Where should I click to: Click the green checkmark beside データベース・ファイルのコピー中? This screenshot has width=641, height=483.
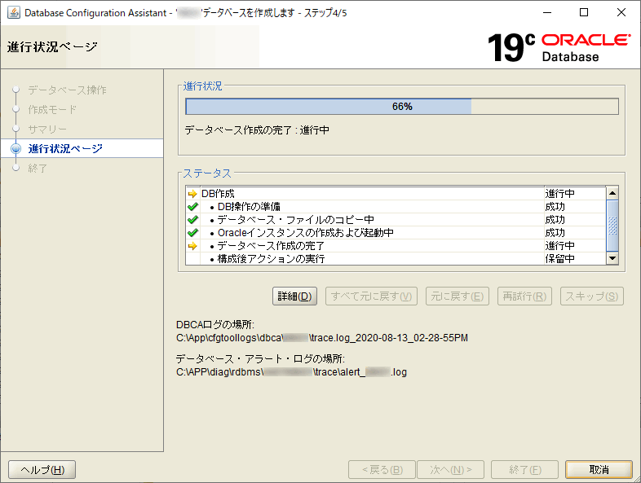[192, 220]
